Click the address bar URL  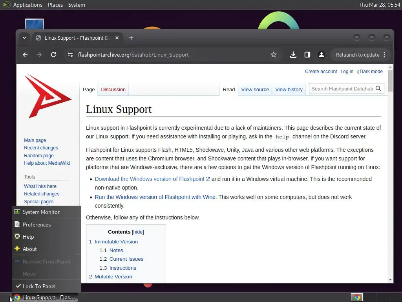point(133,55)
